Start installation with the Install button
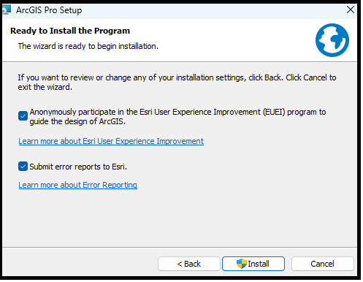Image resolution: width=363 pixels, height=282 pixels. tap(253, 264)
